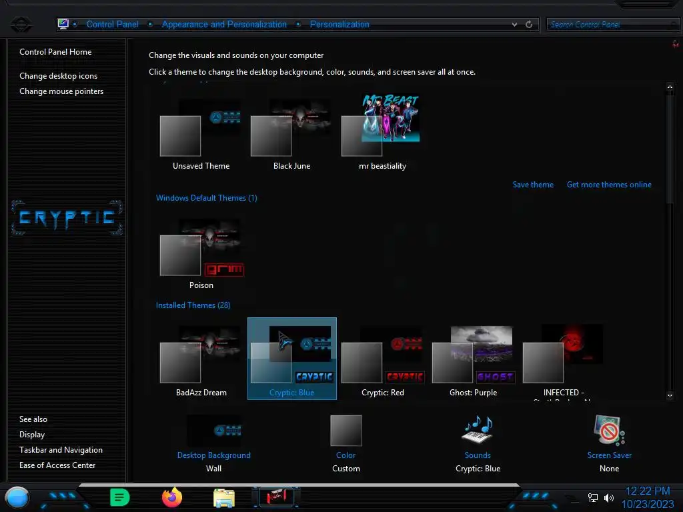Focus the Search Control Panel field
Image resolution: width=683 pixels, height=512 pixels.
click(612, 25)
